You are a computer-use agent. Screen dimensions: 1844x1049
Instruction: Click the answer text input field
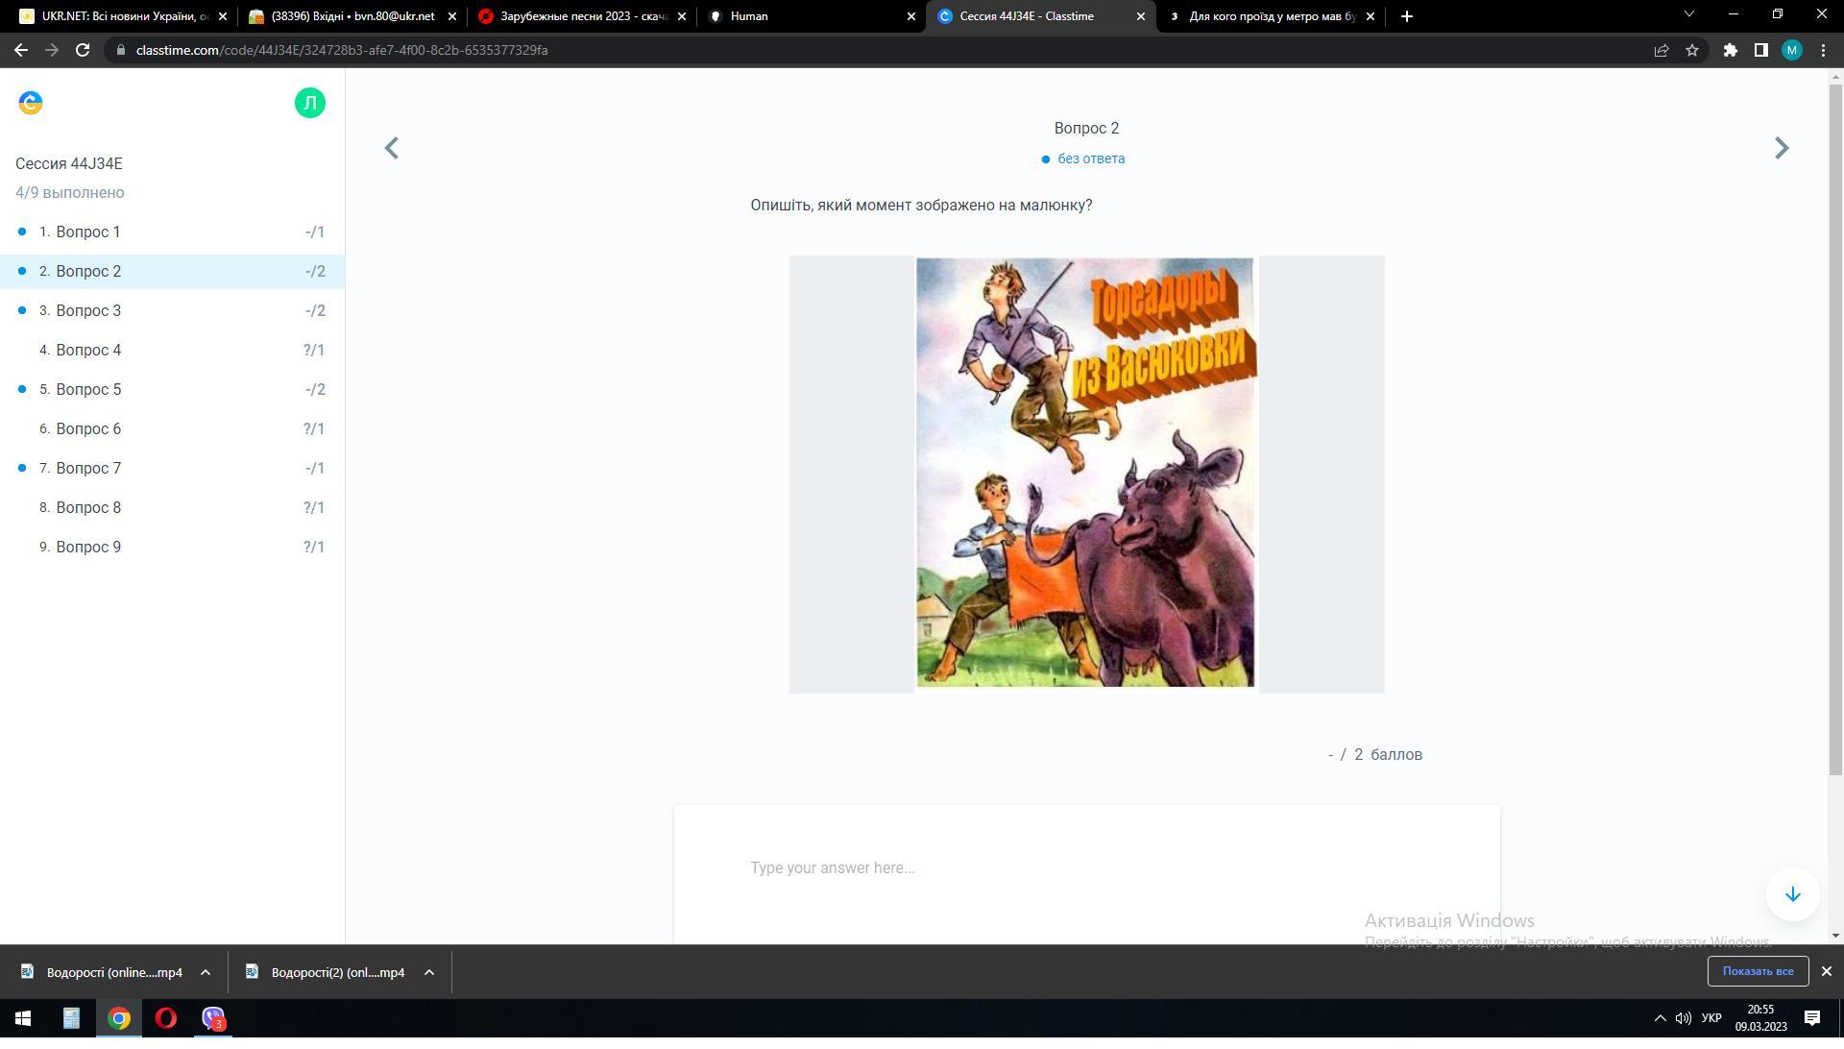1085,867
